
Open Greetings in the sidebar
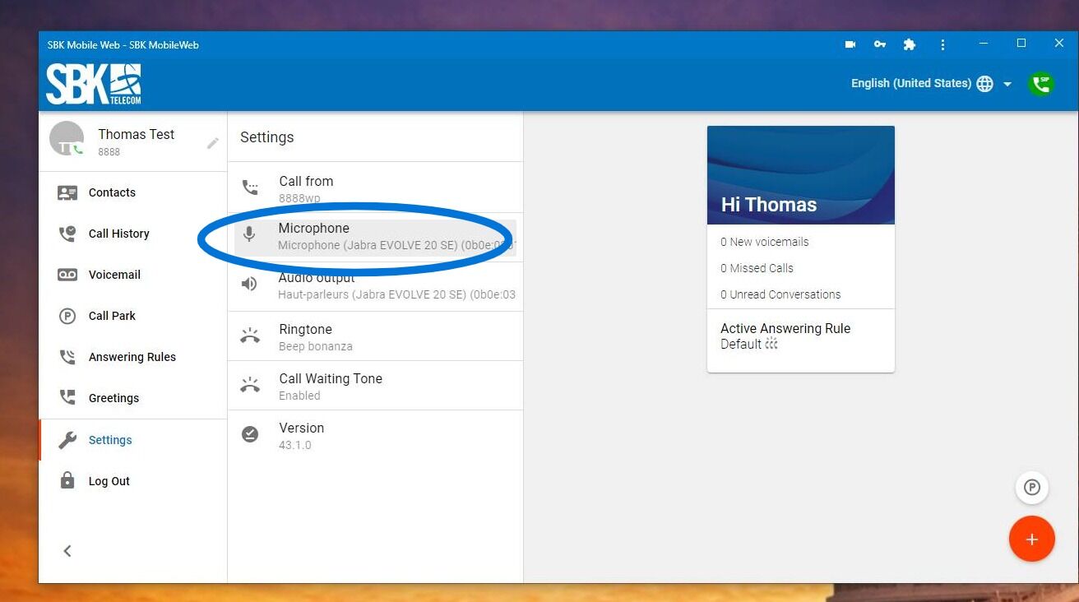click(133, 398)
